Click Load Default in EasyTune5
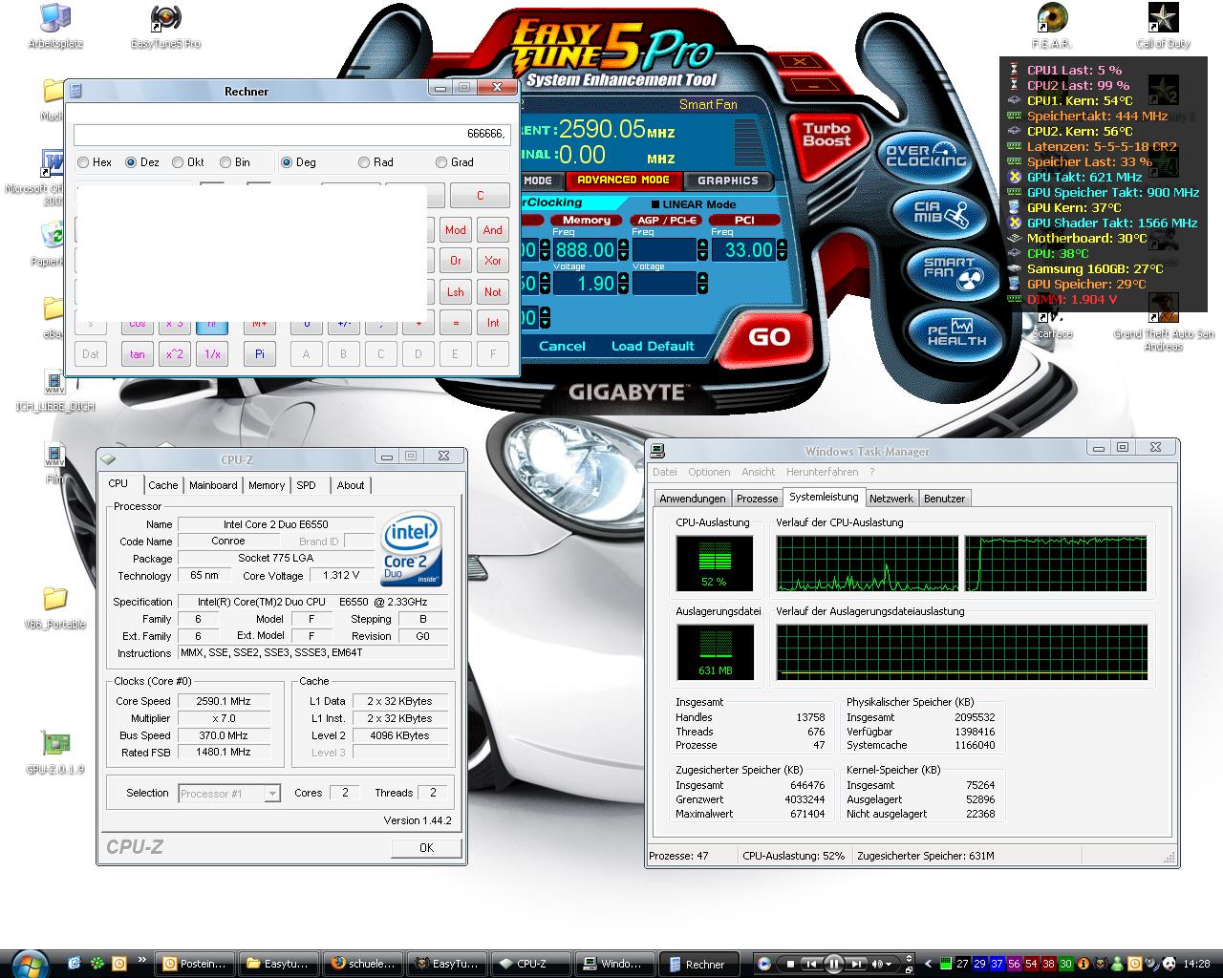 click(653, 346)
